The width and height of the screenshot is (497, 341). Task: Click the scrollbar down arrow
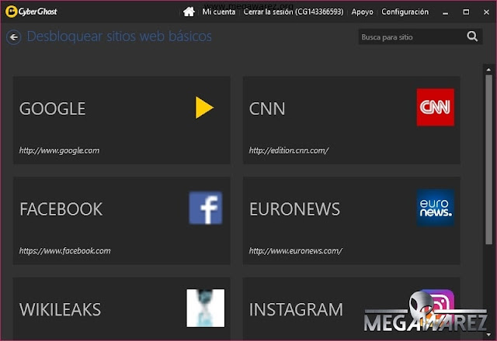[x=488, y=334]
